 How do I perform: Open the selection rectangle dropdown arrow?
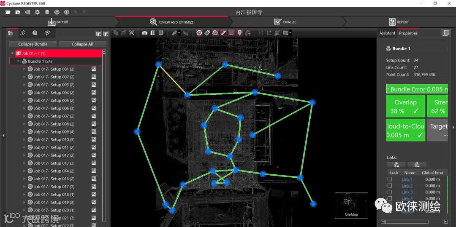[290, 33]
